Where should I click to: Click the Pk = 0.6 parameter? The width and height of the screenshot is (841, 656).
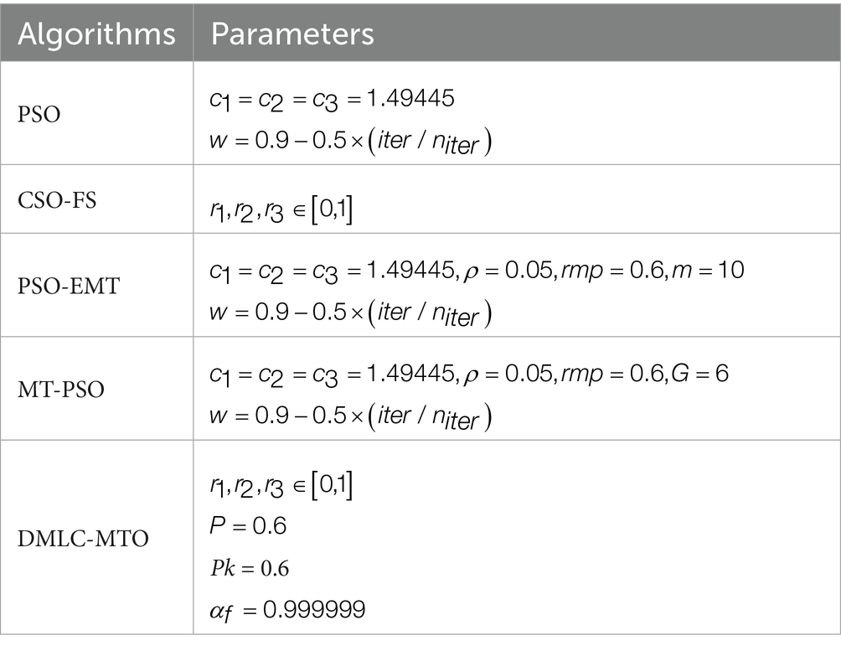tap(250, 568)
